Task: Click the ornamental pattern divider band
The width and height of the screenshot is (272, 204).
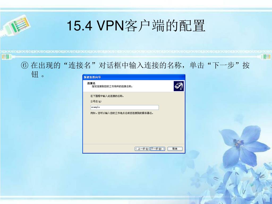Action: 136,52
